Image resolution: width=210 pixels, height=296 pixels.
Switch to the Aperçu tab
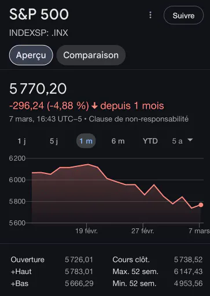pos(31,55)
